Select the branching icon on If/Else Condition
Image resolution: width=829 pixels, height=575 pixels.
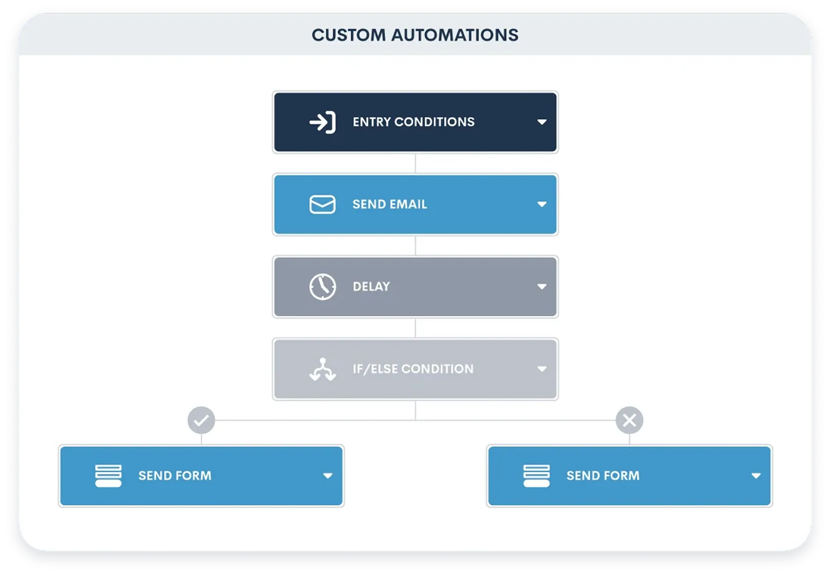pos(322,369)
